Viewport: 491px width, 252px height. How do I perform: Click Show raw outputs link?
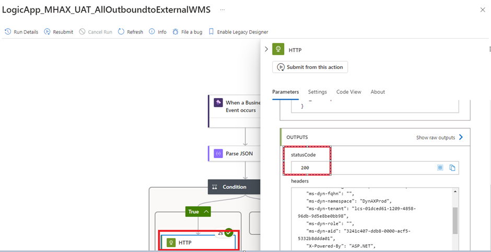click(x=436, y=138)
